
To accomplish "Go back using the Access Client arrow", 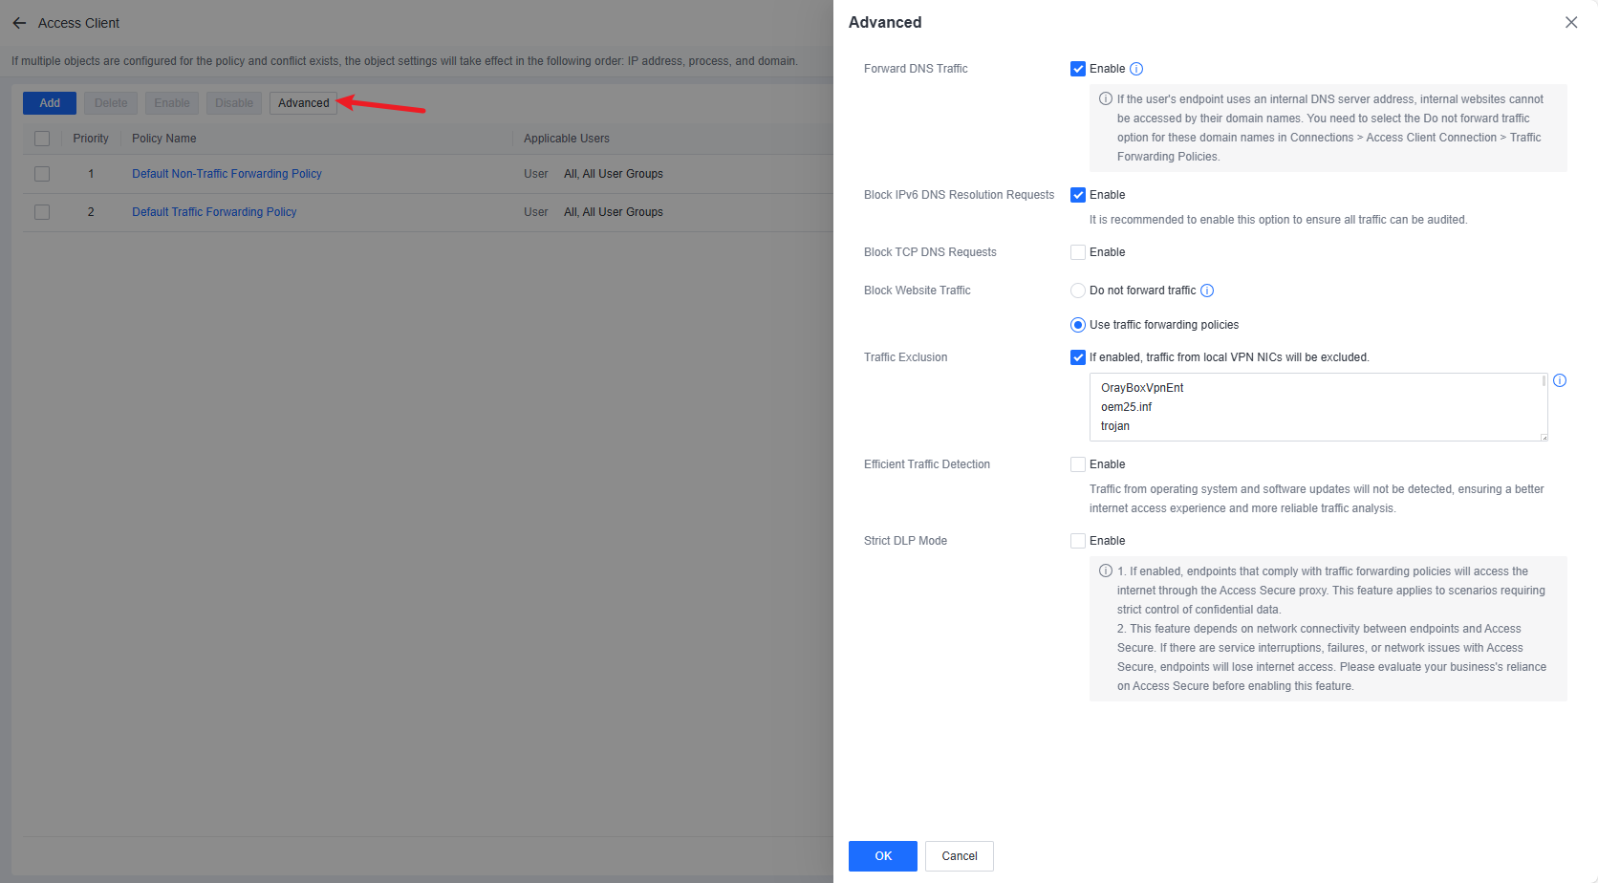I will pyautogui.click(x=19, y=23).
